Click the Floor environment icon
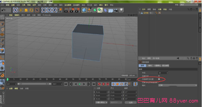202x107 pixels. pyautogui.click(x=111, y=10)
